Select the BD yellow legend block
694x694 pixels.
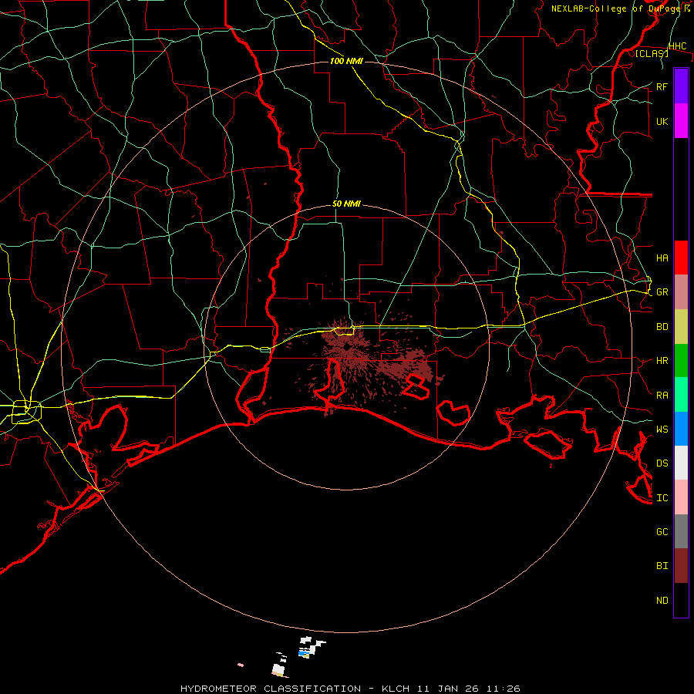tap(681, 327)
